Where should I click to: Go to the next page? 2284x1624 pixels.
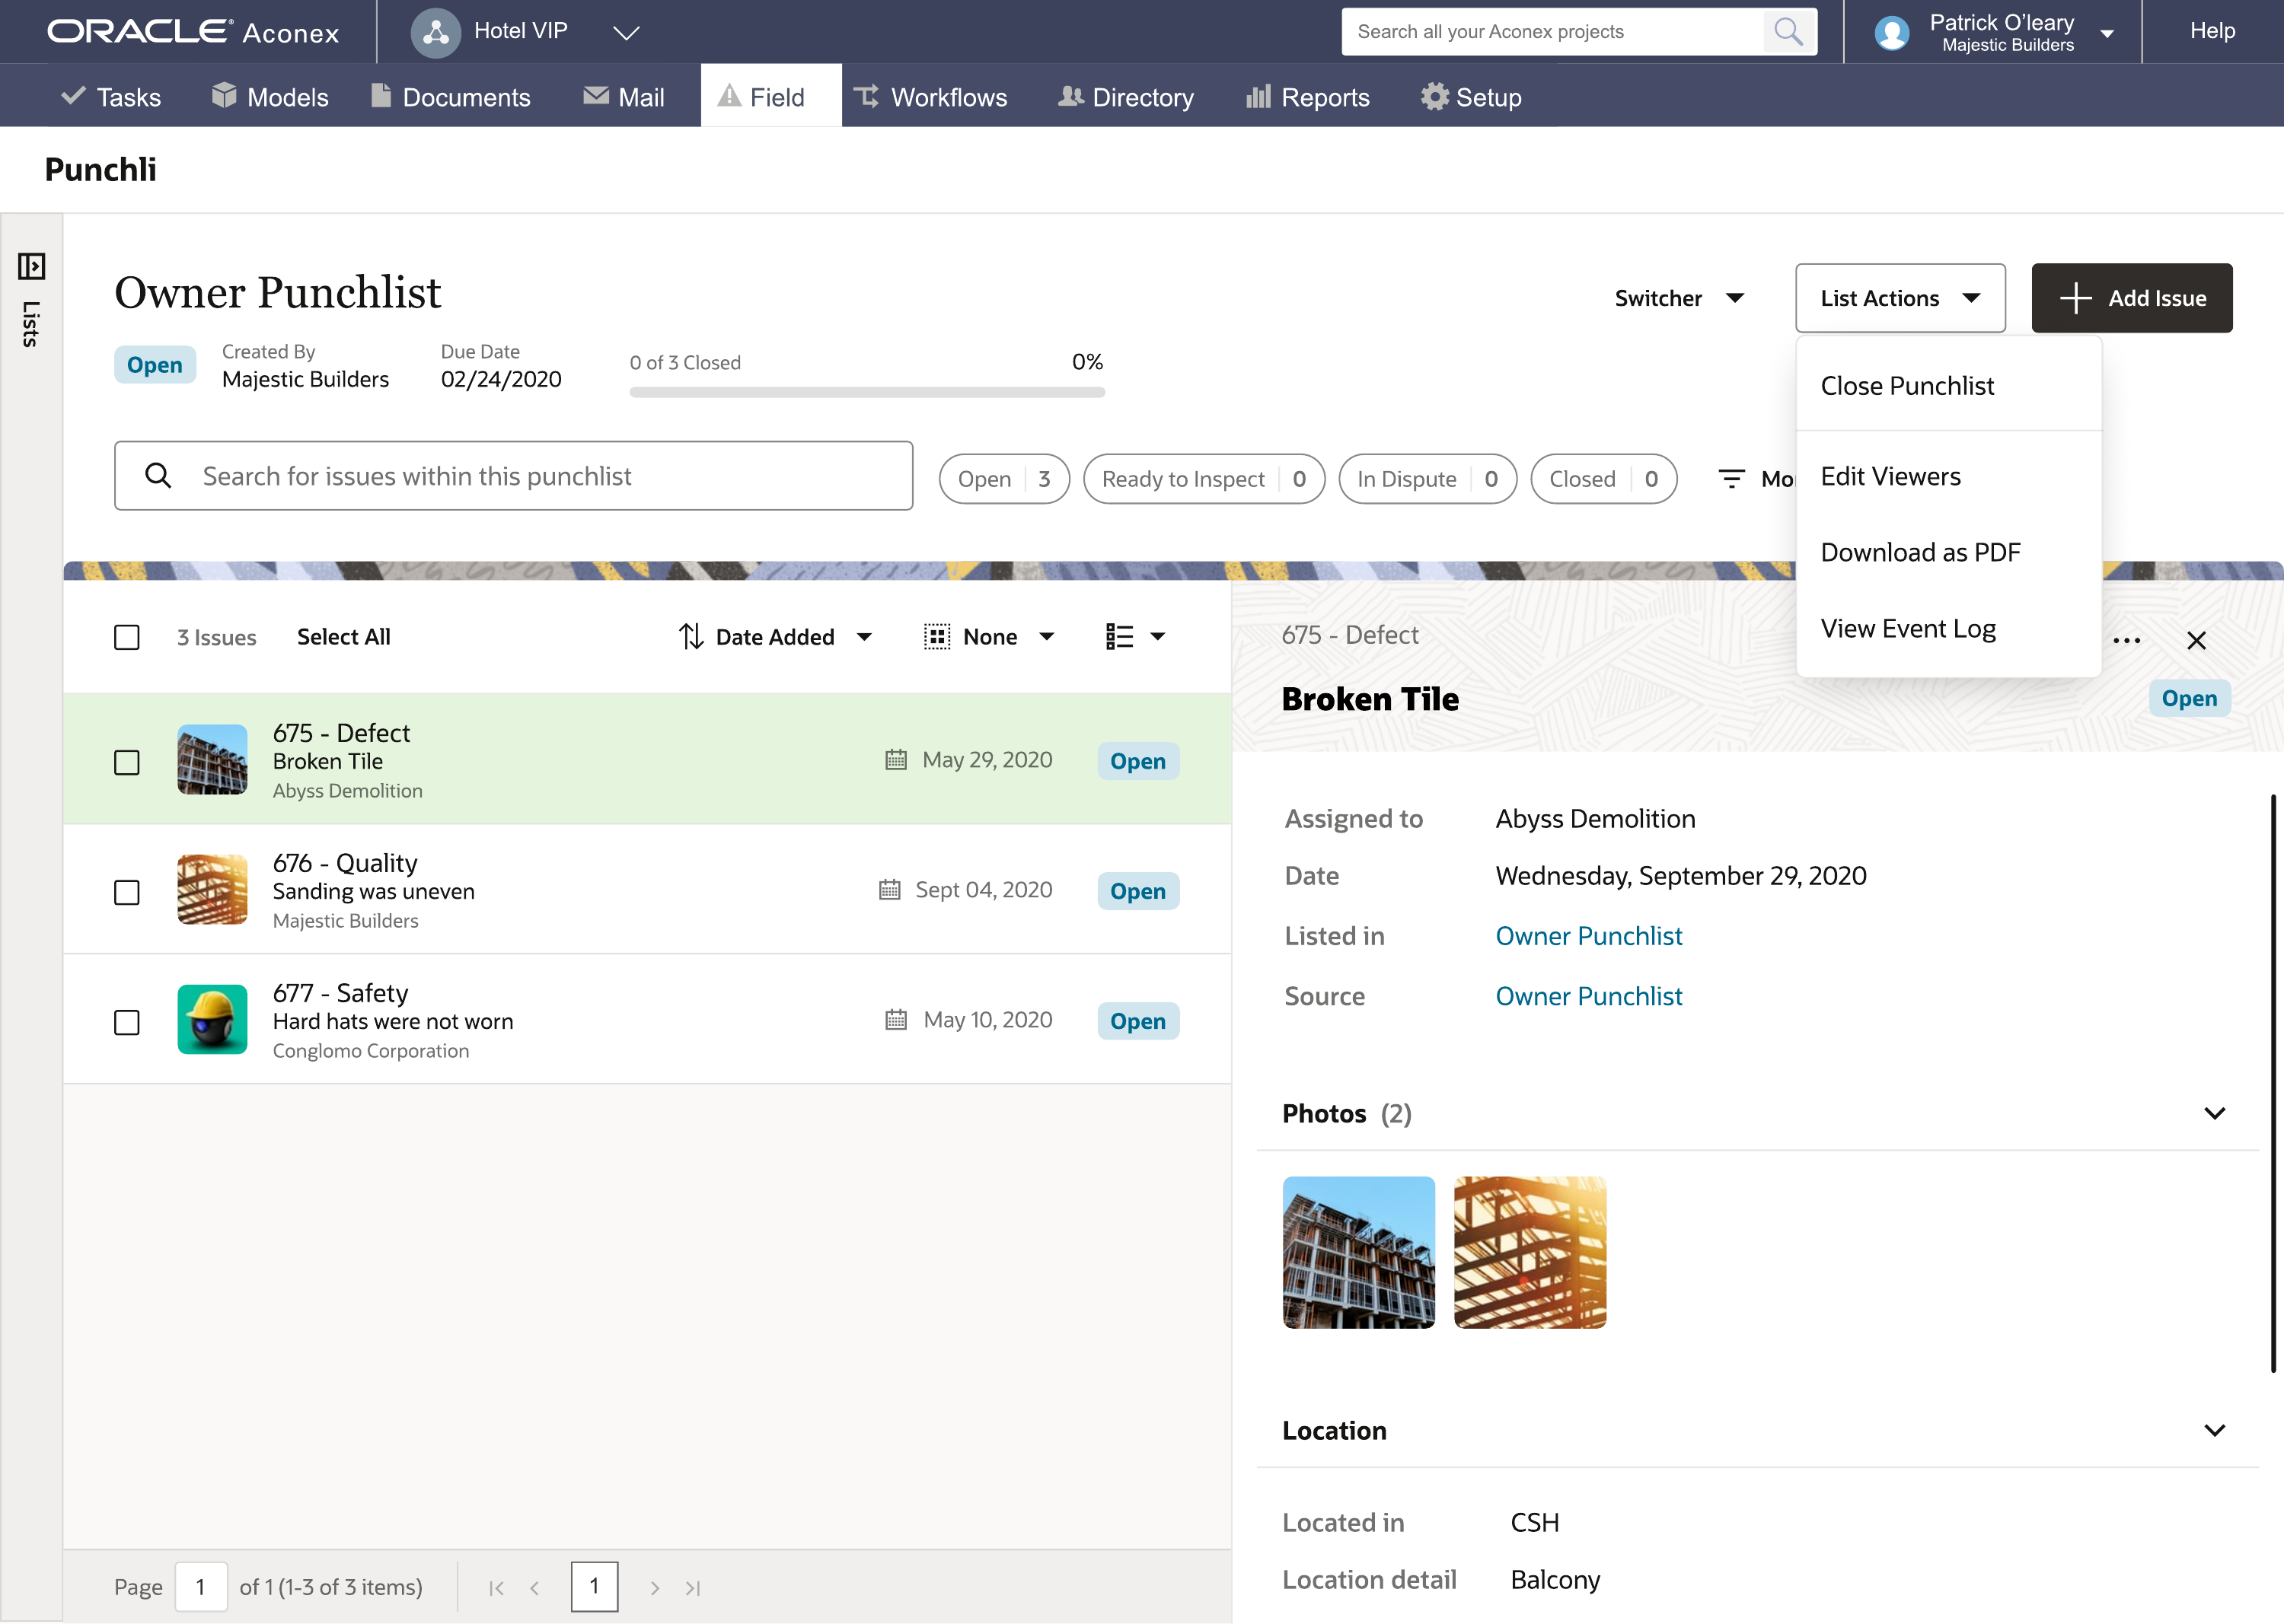(654, 1588)
